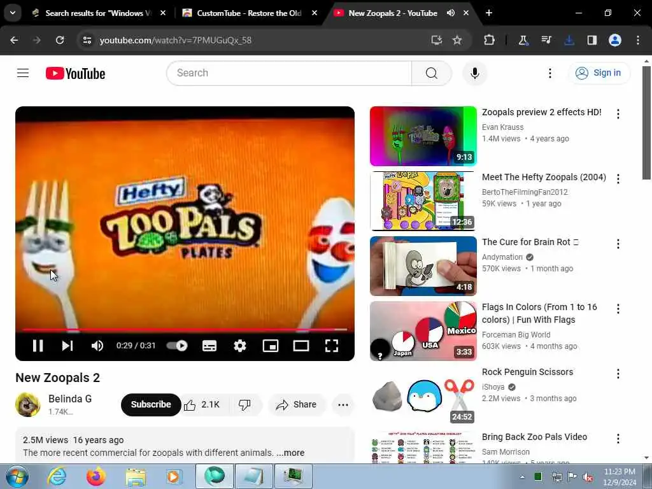This screenshot has width=652, height=489.
Task: Open browser profile avatar
Action: (x=615, y=40)
